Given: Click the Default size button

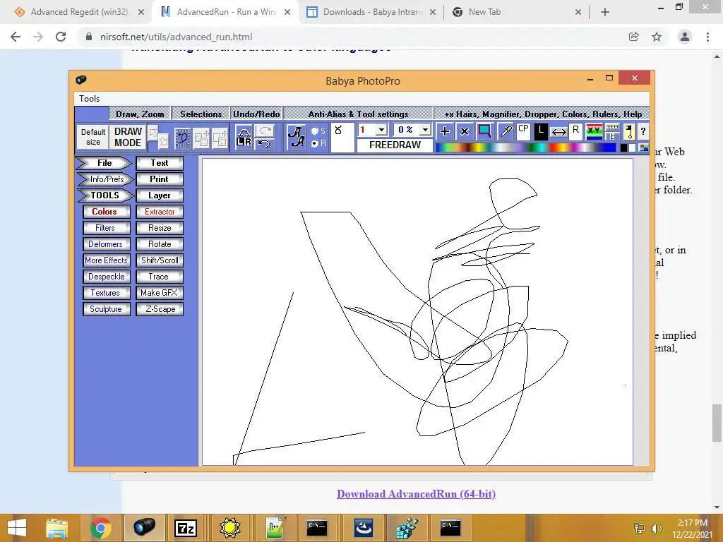Looking at the screenshot, I should pos(93,137).
